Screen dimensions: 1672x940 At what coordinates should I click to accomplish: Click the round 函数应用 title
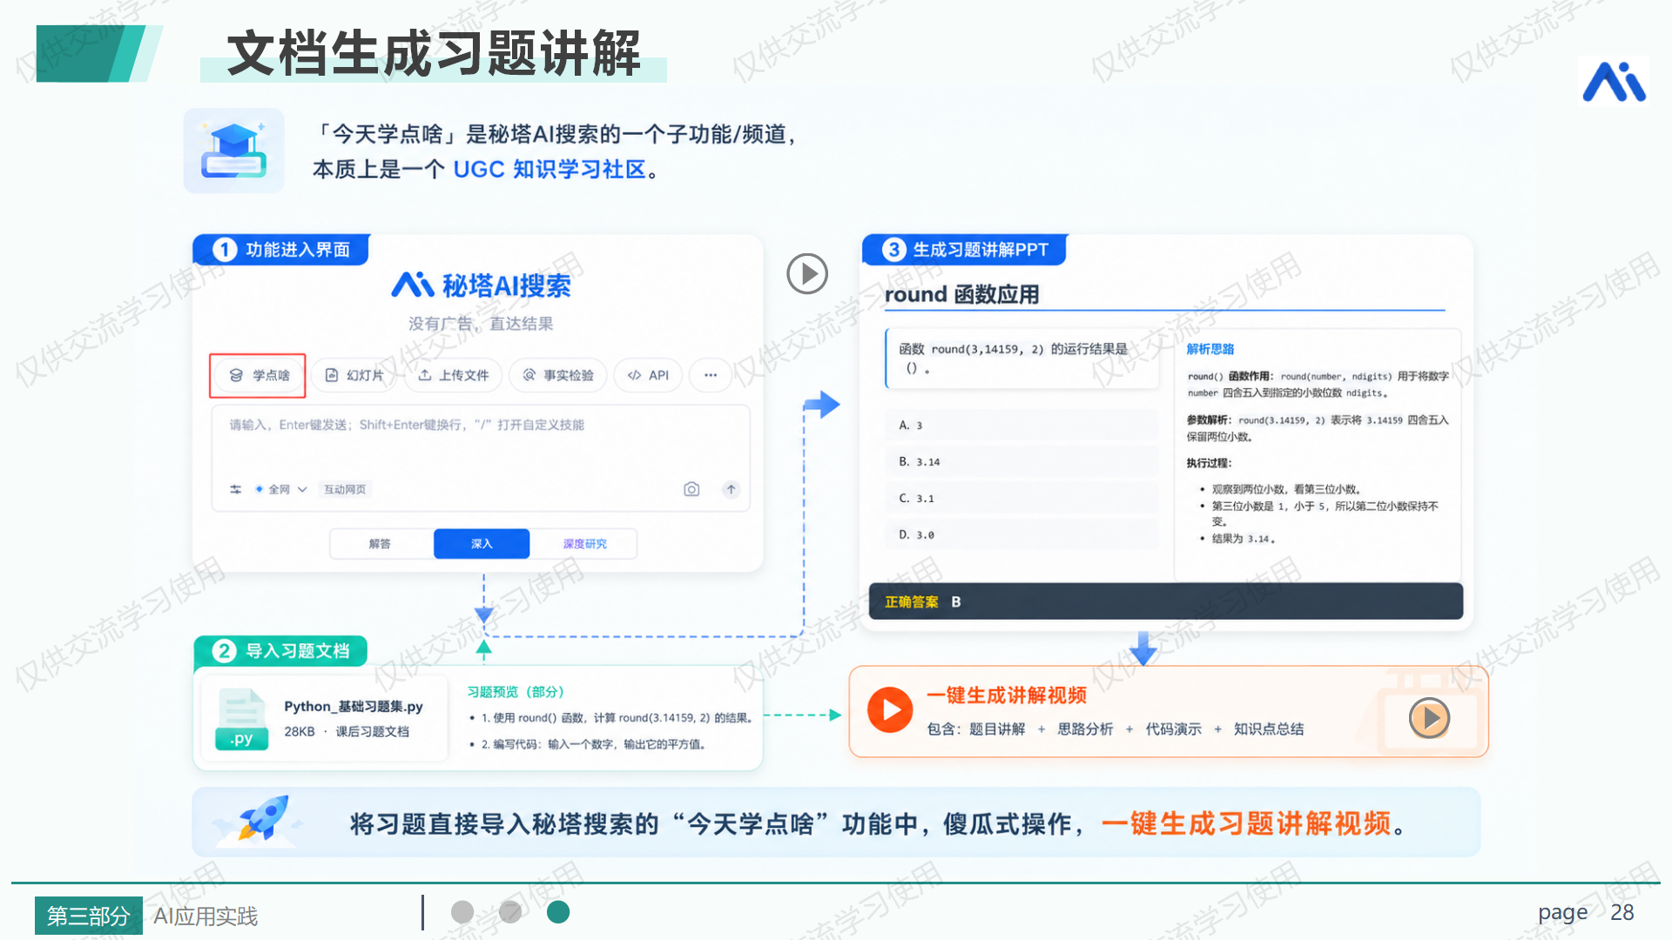[x=961, y=294]
